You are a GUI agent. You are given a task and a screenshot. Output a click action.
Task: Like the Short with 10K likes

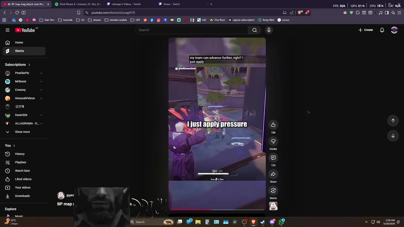[x=273, y=125]
